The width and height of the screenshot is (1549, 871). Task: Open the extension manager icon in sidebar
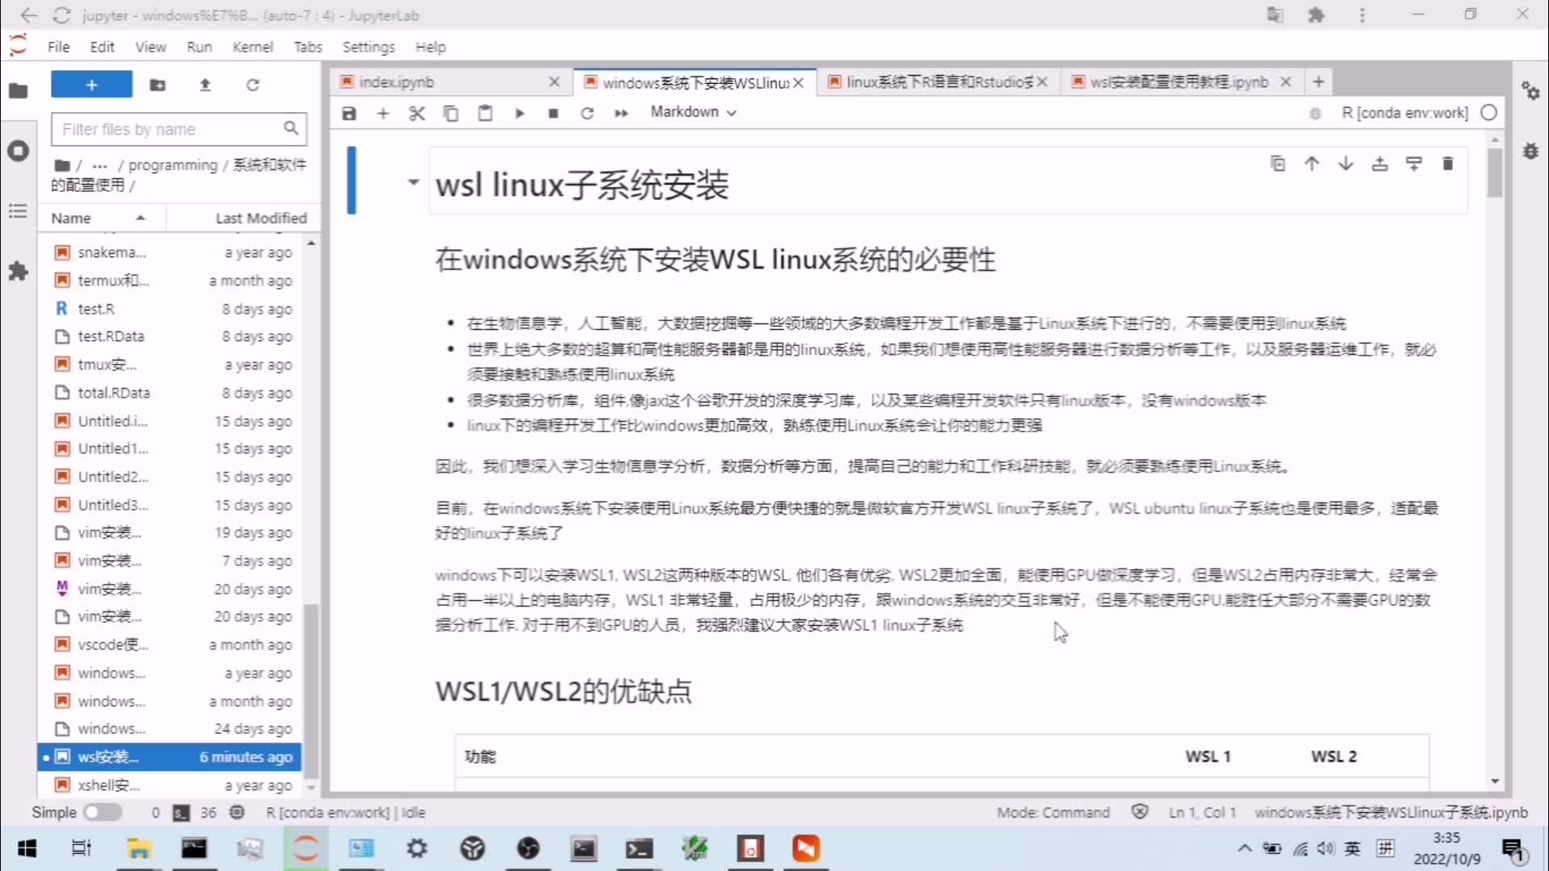click(18, 272)
